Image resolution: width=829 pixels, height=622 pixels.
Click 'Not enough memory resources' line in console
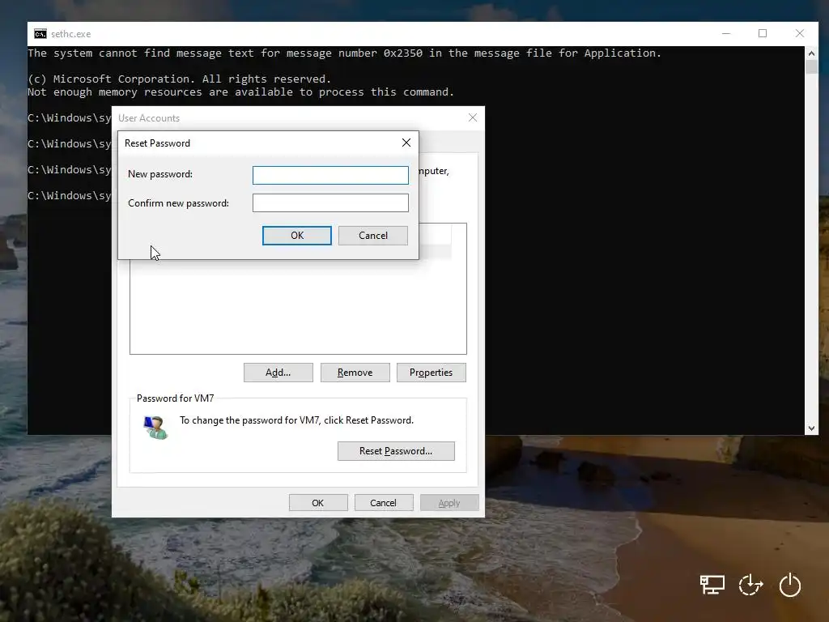(x=241, y=92)
